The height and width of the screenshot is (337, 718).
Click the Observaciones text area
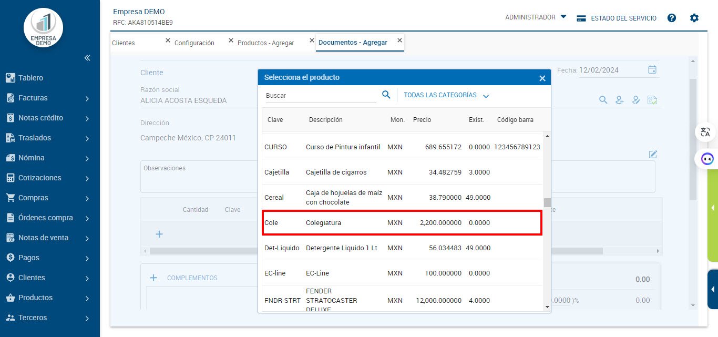[x=397, y=177]
